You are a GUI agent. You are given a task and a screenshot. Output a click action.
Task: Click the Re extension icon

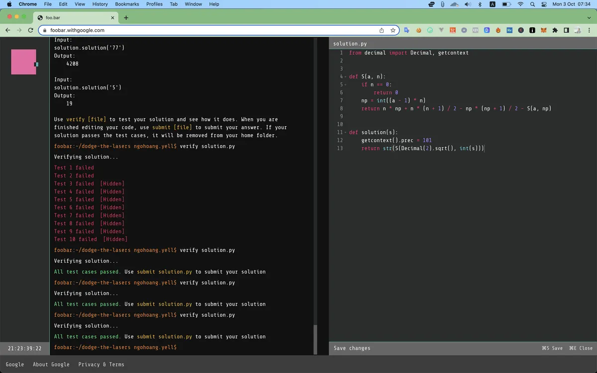pyautogui.click(x=509, y=30)
